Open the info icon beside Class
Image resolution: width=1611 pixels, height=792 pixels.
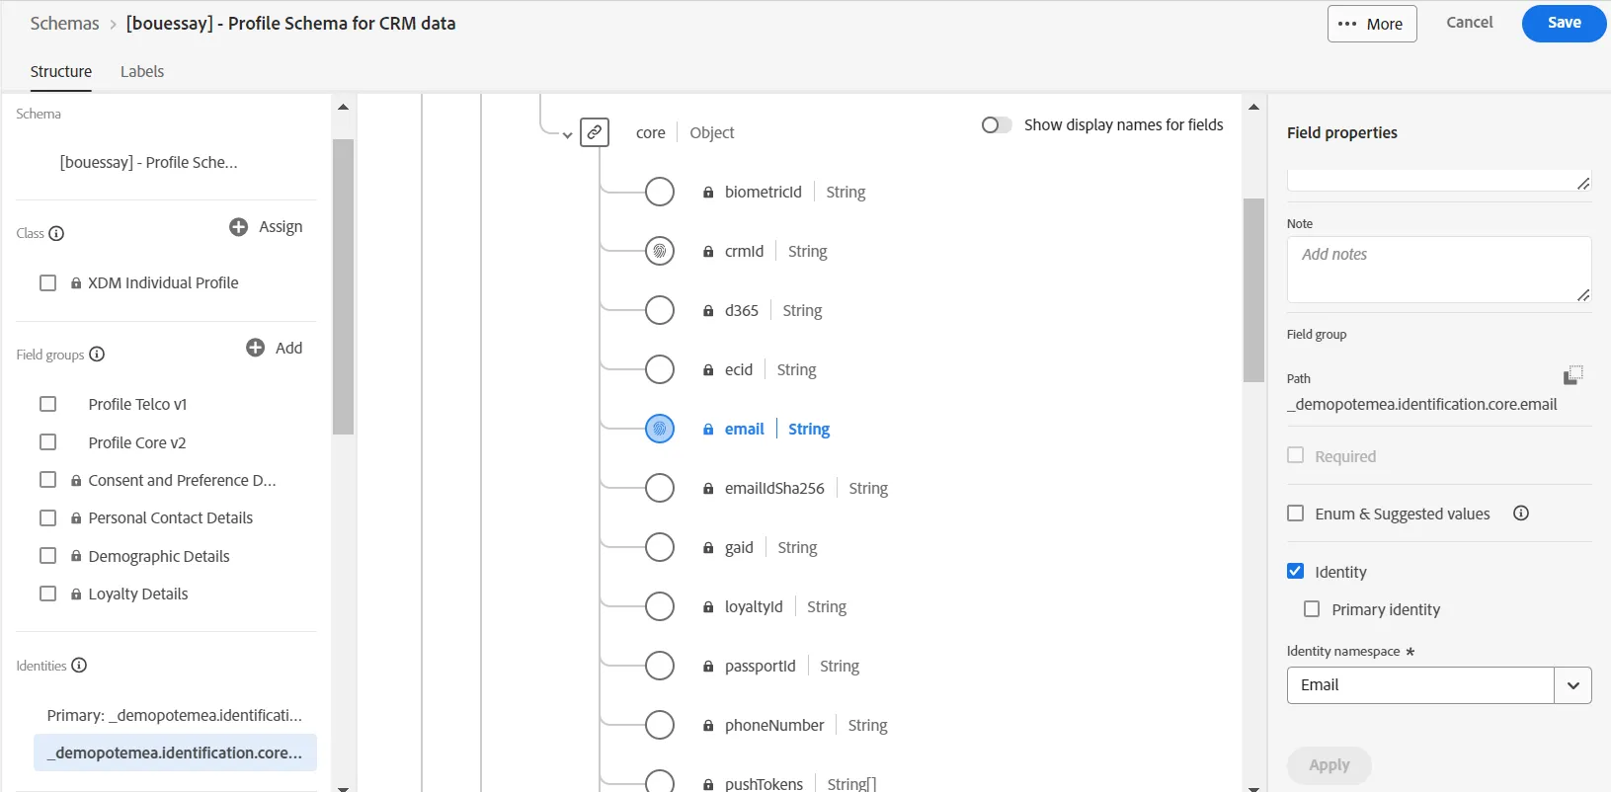[56, 233]
